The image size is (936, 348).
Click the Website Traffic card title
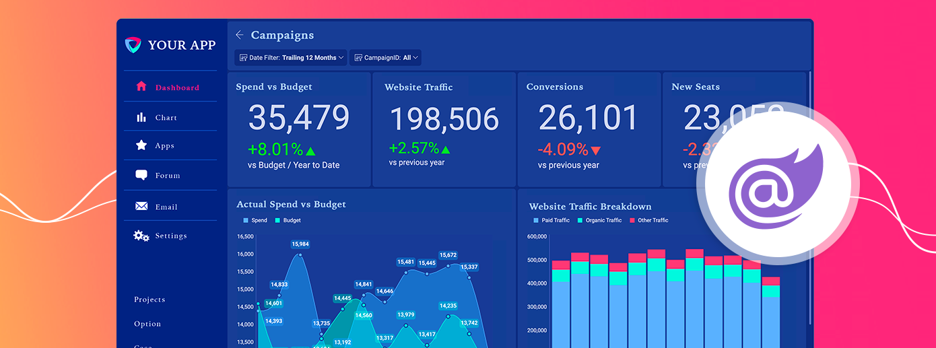coord(419,87)
